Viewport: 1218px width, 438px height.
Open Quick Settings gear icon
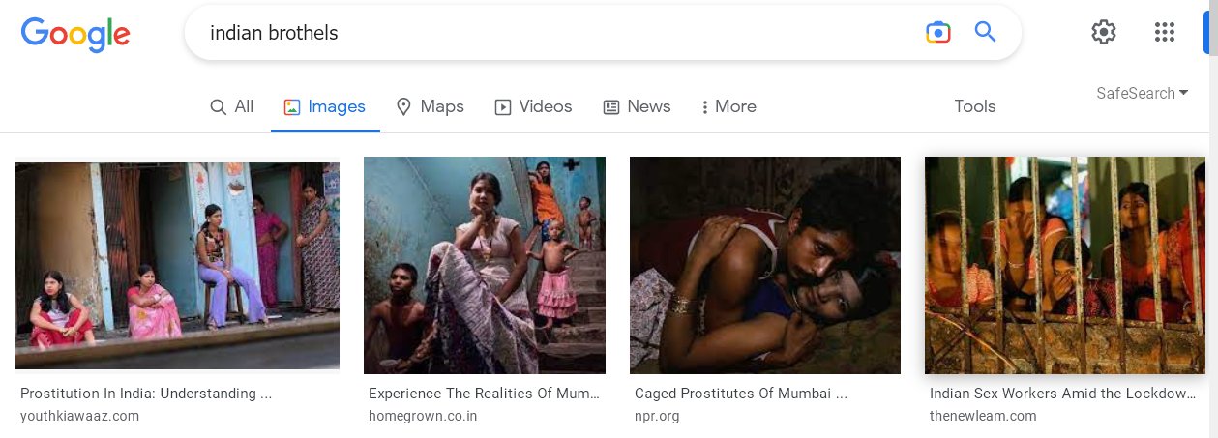coord(1103,32)
